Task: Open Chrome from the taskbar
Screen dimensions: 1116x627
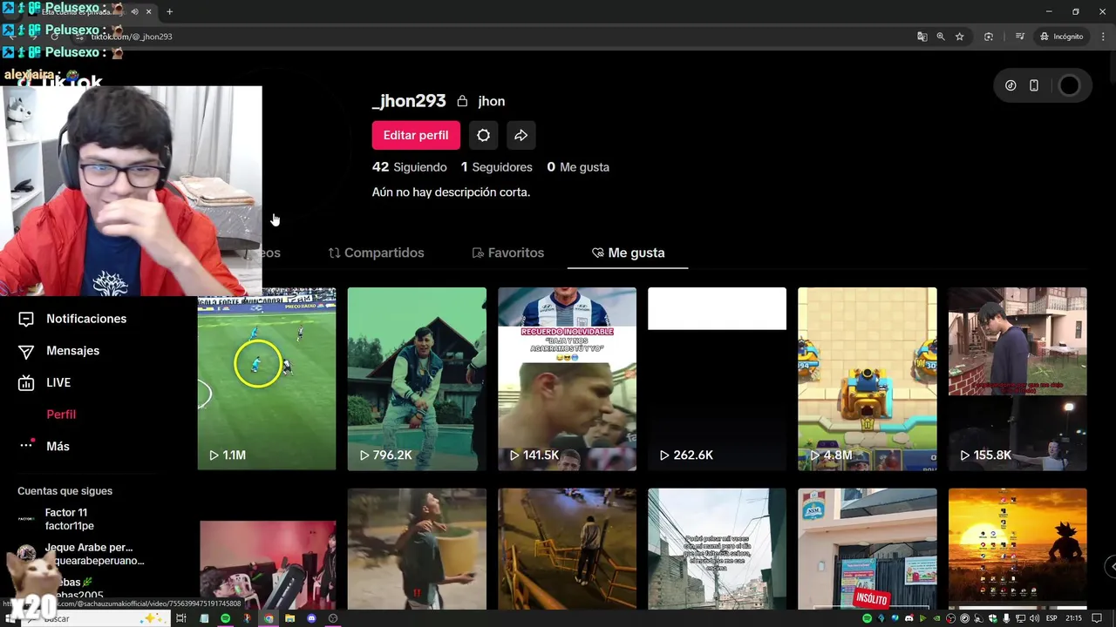Action: pyautogui.click(x=269, y=618)
